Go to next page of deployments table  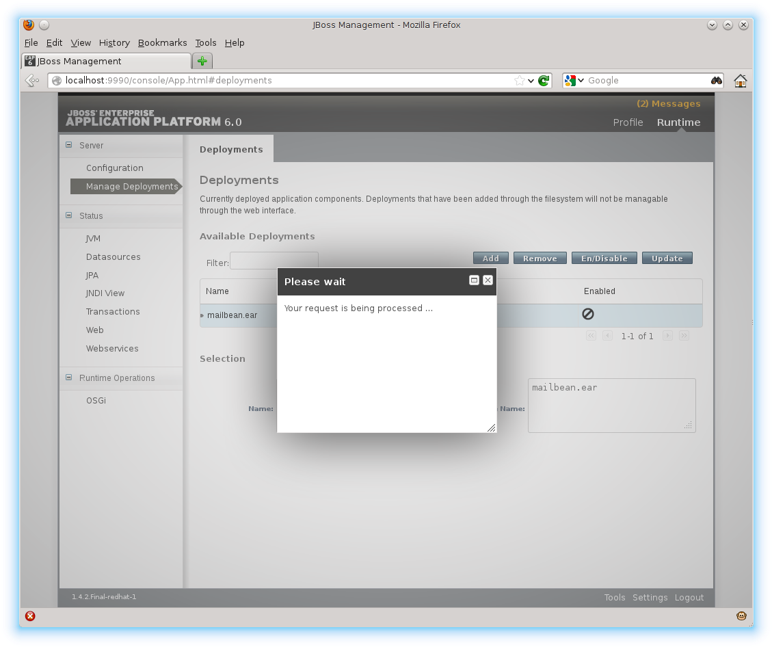point(667,336)
